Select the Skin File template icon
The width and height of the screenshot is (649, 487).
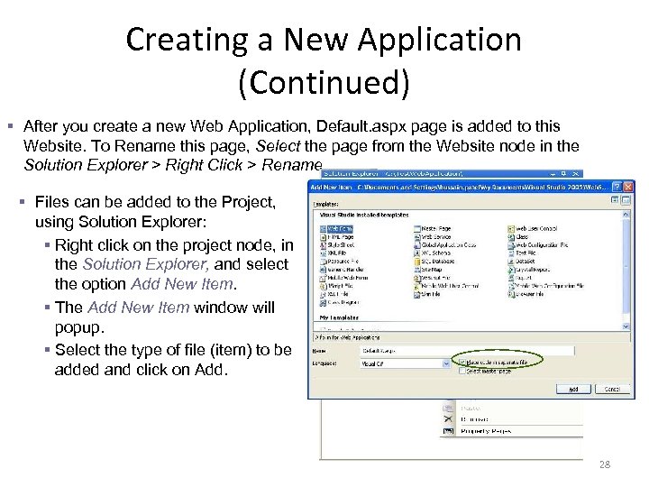[417, 294]
